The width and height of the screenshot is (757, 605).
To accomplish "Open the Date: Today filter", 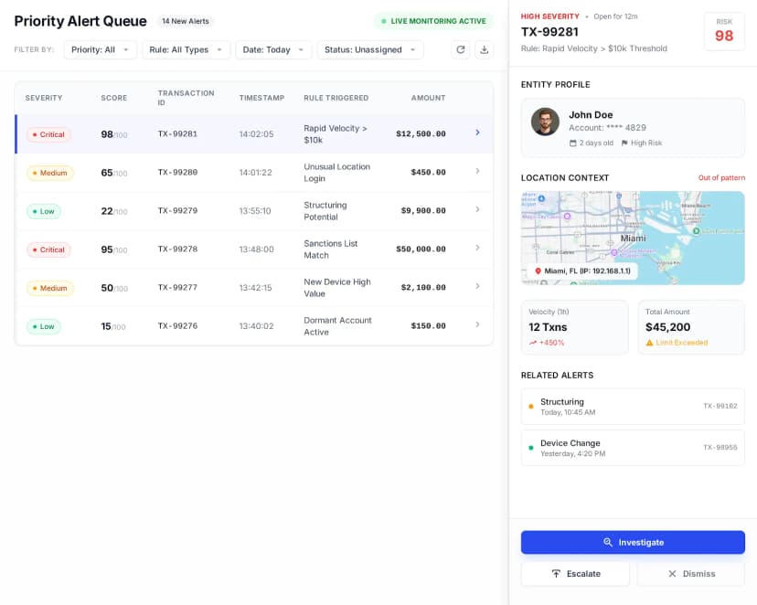I will click(x=273, y=50).
